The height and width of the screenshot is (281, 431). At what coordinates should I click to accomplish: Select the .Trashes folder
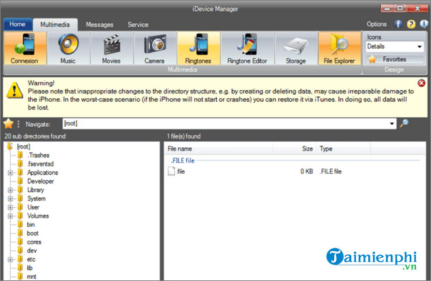tap(38, 156)
